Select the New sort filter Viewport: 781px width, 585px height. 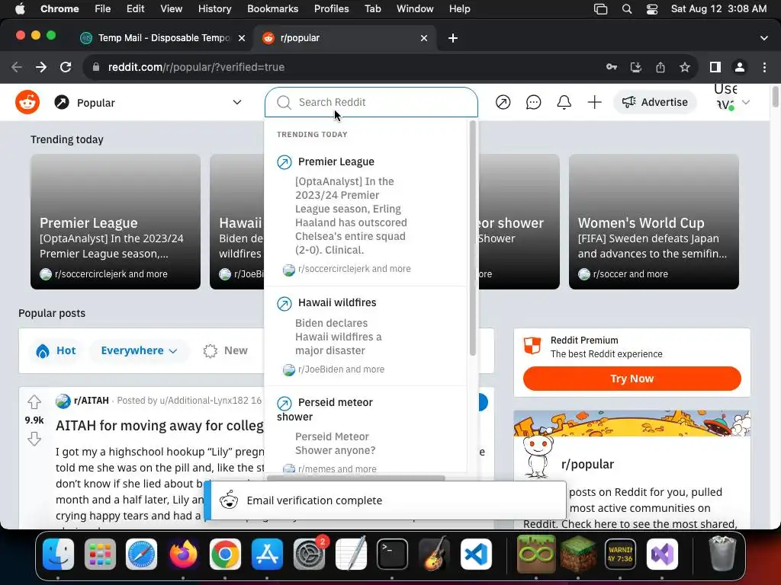(225, 350)
